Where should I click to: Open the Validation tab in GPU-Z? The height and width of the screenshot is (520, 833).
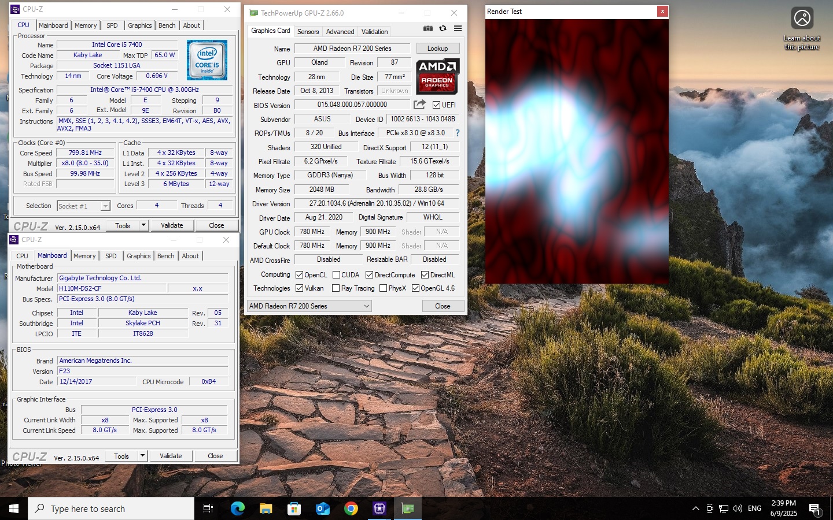click(375, 32)
